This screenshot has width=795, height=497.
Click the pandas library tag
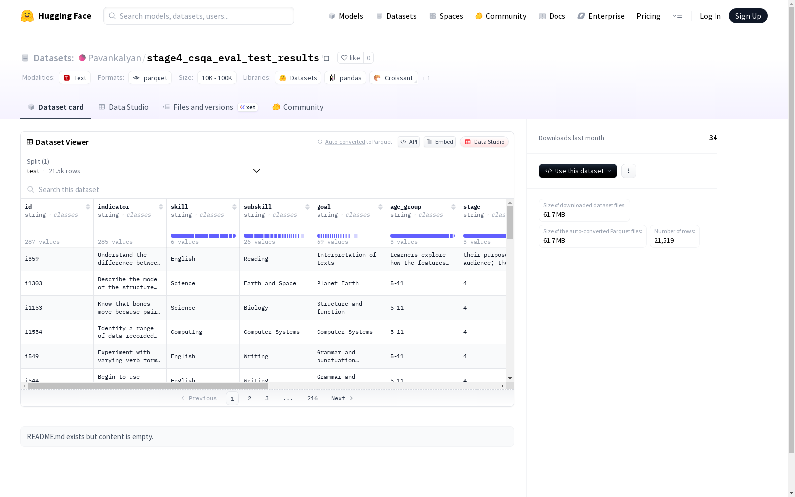click(345, 78)
